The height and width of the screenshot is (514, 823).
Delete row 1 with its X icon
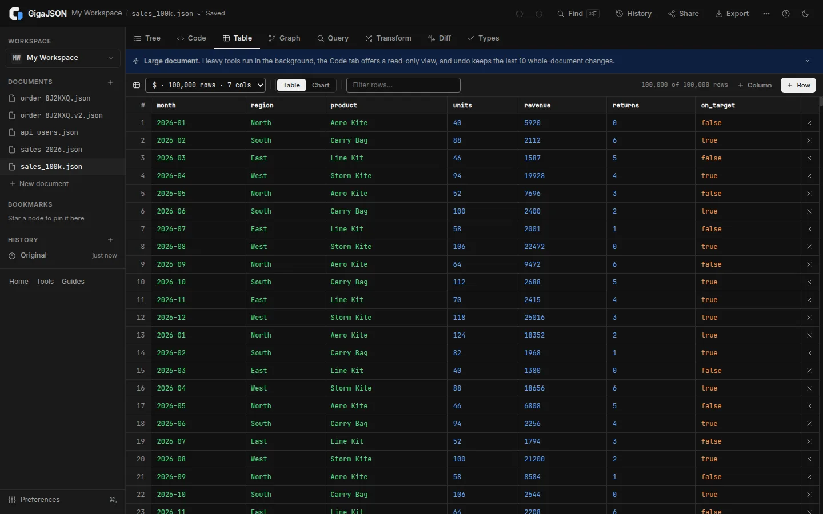click(809, 123)
